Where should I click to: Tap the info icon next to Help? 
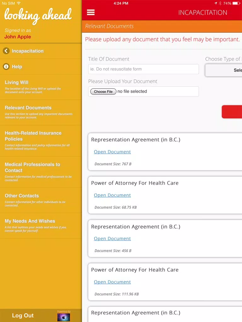6,67
